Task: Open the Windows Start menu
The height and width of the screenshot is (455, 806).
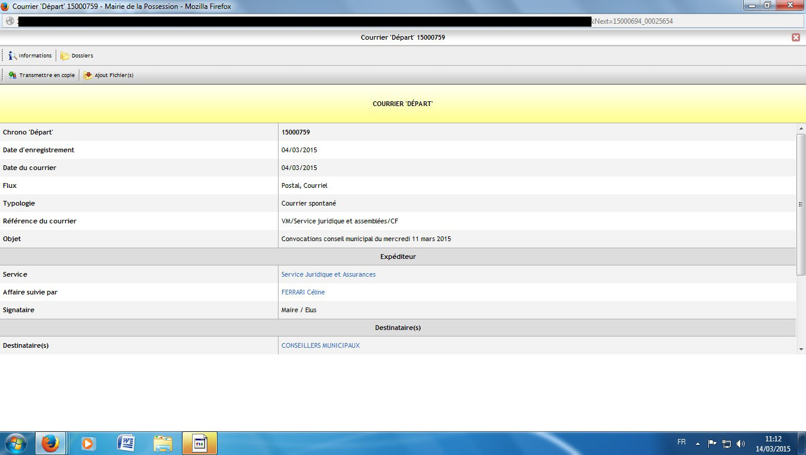Action: click(x=15, y=443)
